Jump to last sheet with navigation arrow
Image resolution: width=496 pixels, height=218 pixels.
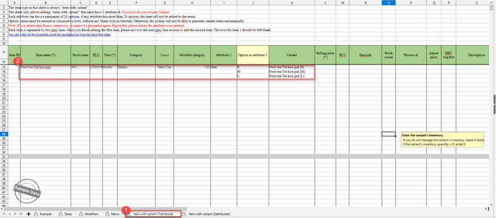(x=21, y=214)
